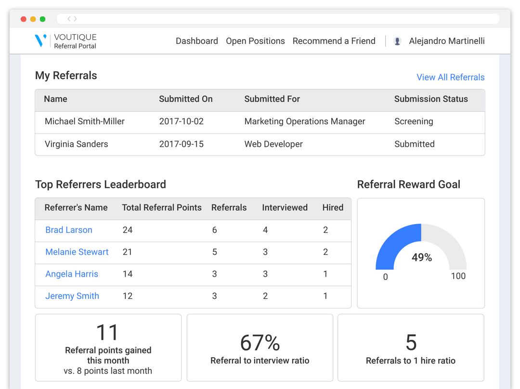Click Brad Larson's 24 points value
Image resolution: width=520 pixels, height=389 pixels.
[128, 229]
